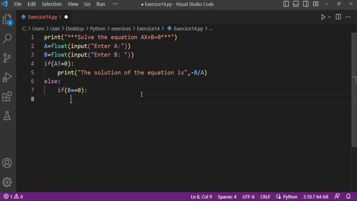
Task: Open editor More Actions ellipsis
Action: pyautogui.click(x=348, y=17)
